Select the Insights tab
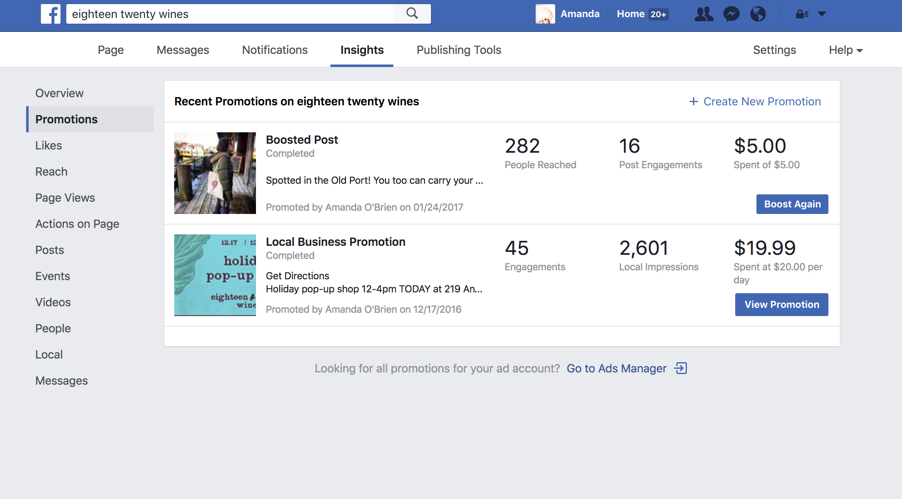The image size is (902, 499). coord(362,50)
